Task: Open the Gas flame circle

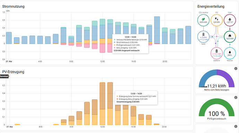Action: point(230,20)
